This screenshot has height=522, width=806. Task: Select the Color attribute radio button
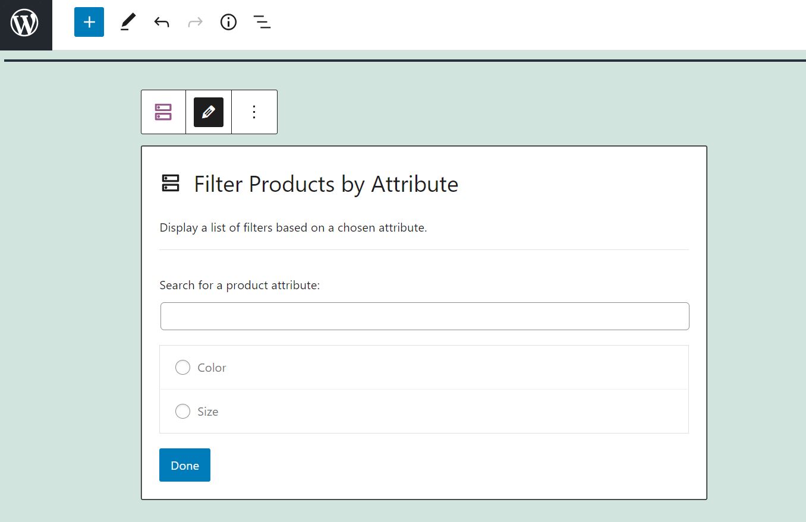[182, 367]
